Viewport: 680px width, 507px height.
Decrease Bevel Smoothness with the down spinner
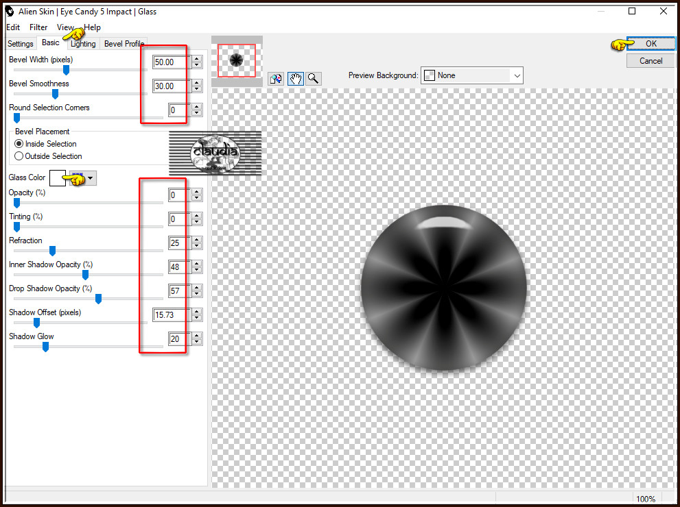coord(197,90)
